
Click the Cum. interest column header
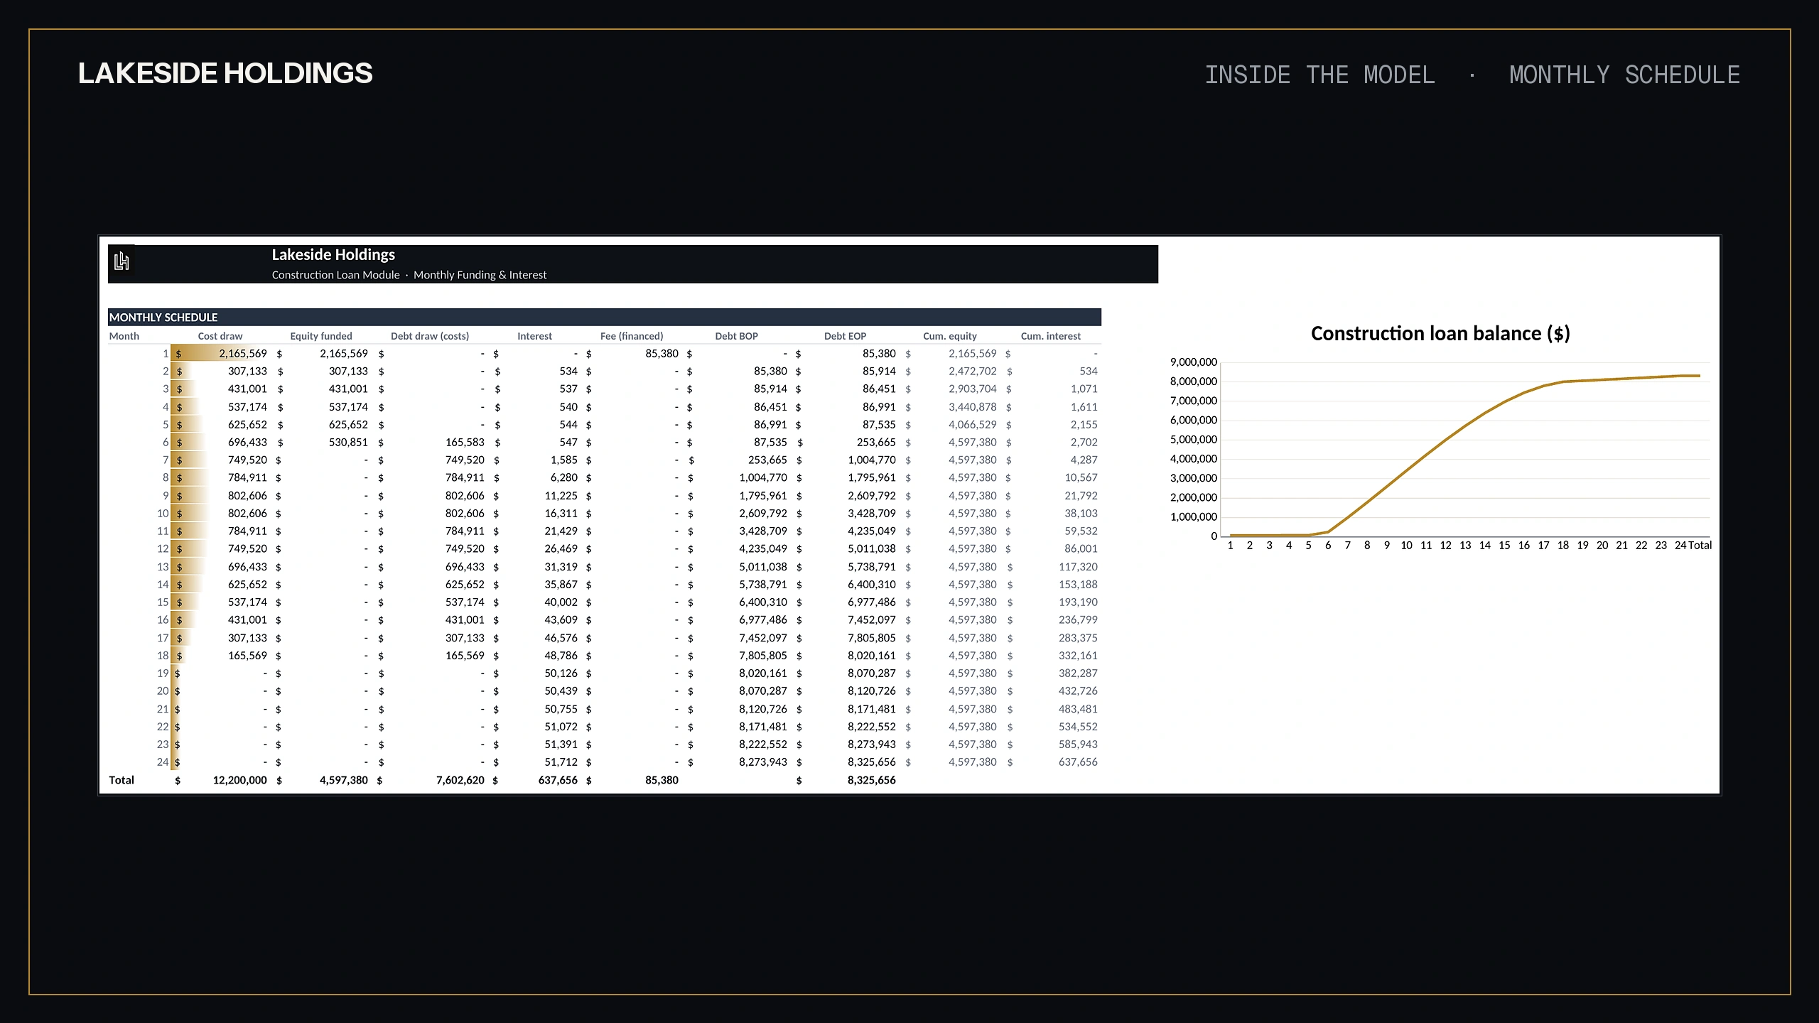[1051, 336]
